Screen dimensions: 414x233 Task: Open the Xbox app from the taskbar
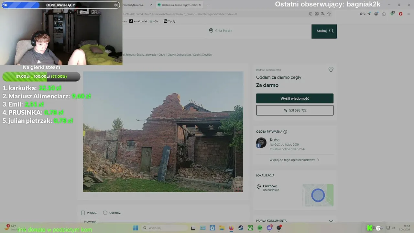(250, 228)
